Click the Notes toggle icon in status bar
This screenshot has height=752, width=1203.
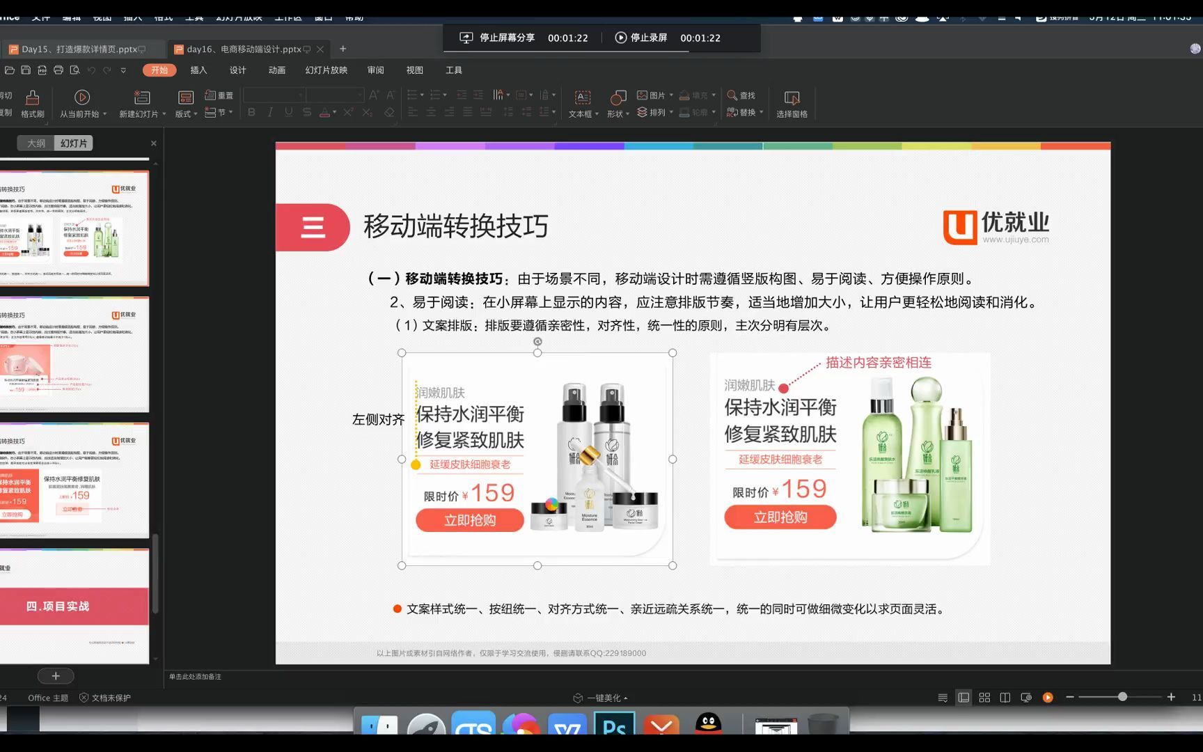[x=943, y=698]
